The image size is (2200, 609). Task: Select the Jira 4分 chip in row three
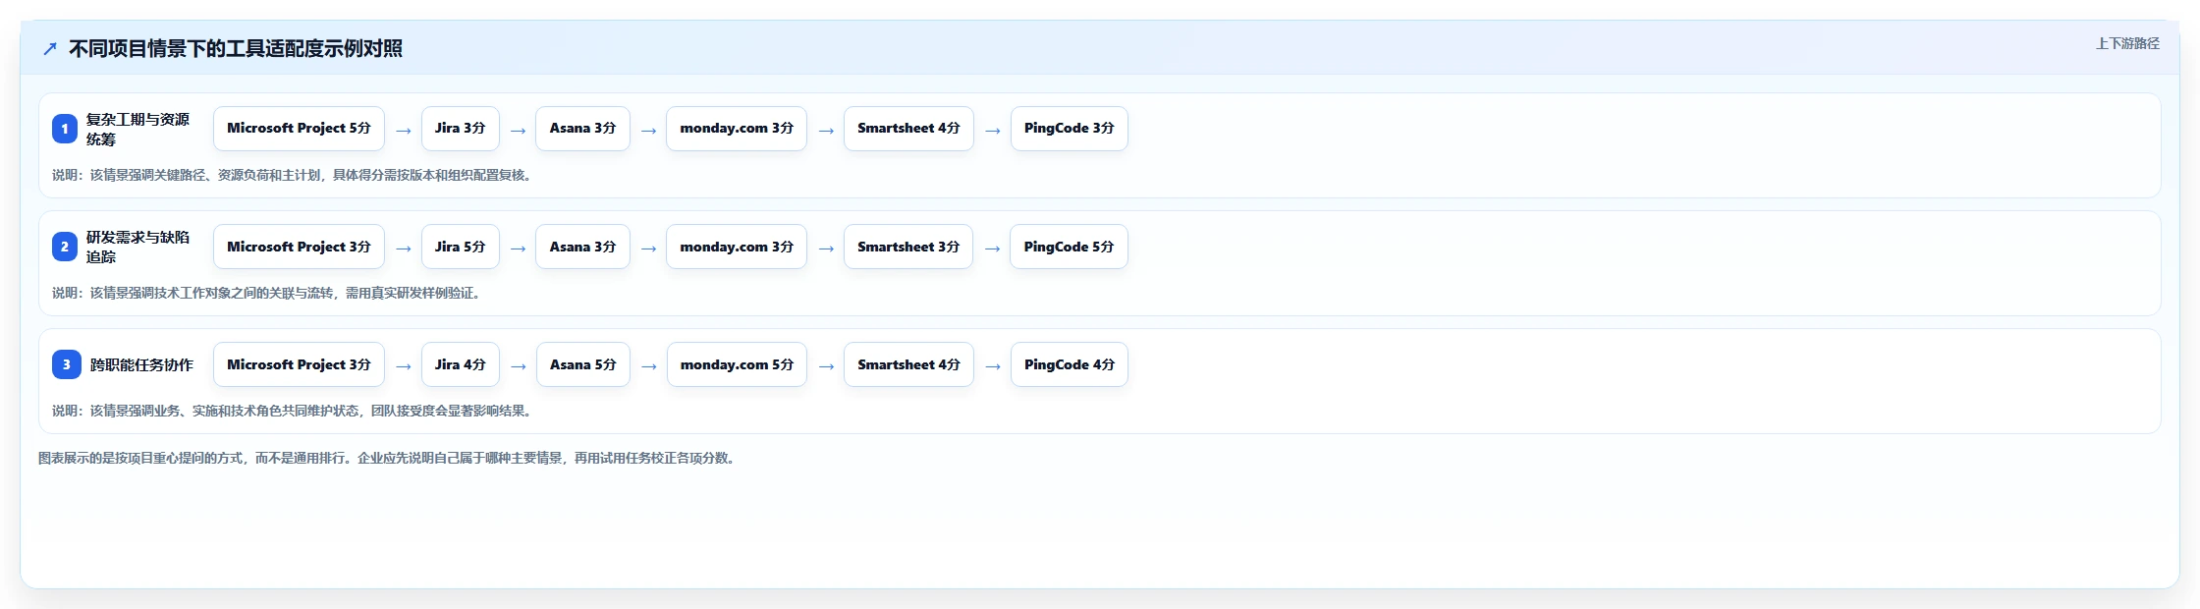click(x=461, y=364)
